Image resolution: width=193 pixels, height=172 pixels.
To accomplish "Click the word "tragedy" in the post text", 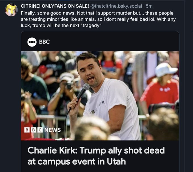I will (92, 26).
